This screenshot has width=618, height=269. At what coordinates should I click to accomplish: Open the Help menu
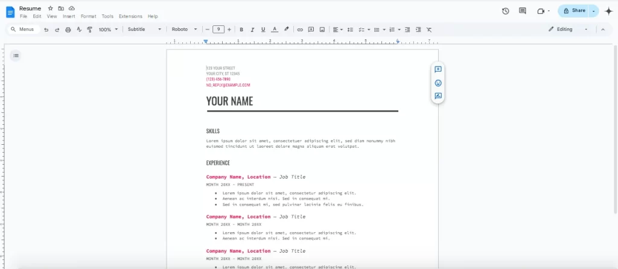(153, 16)
